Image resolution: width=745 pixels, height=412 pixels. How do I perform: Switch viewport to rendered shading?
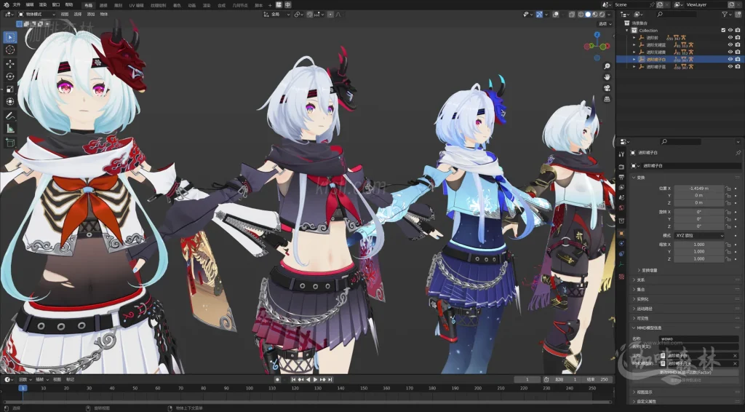tap(602, 15)
